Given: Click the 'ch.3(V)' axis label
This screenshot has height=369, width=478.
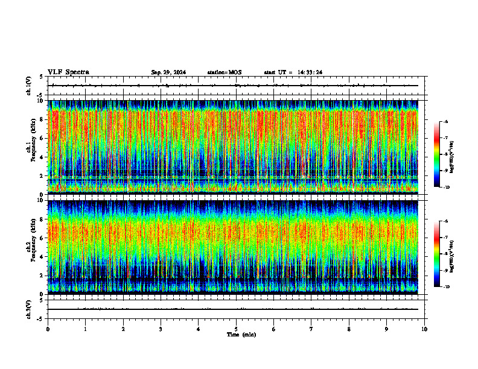Looking at the screenshot, I should [x=28, y=309].
